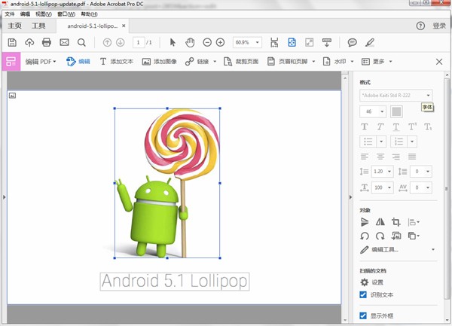
Task: Click the flip horizontal icon
Action: pyautogui.click(x=380, y=222)
